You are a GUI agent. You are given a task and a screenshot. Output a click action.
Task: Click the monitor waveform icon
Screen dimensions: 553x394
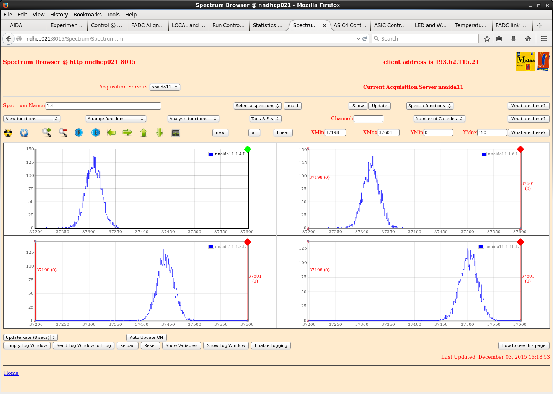(176, 133)
